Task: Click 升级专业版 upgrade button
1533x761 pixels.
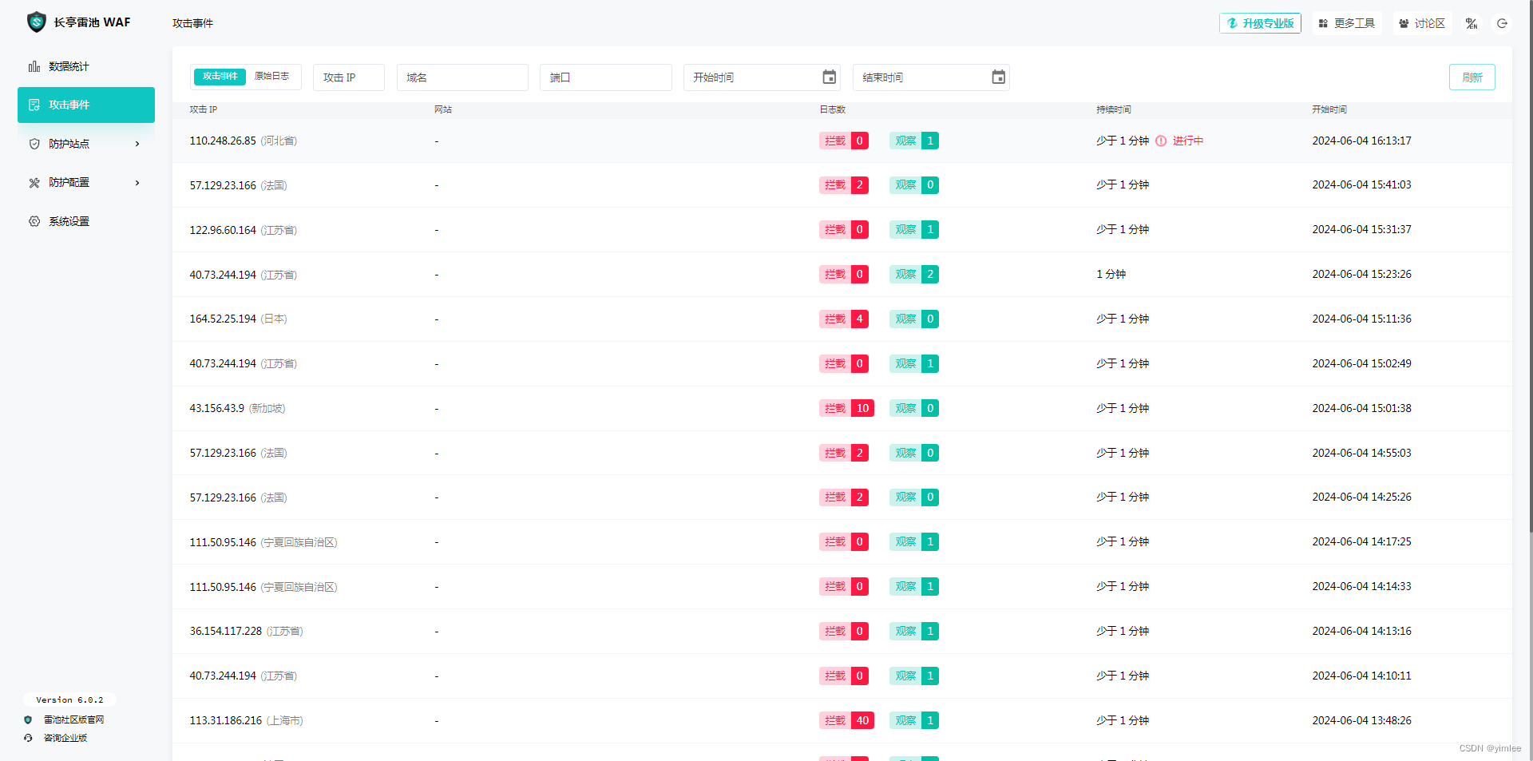Action: (x=1260, y=23)
